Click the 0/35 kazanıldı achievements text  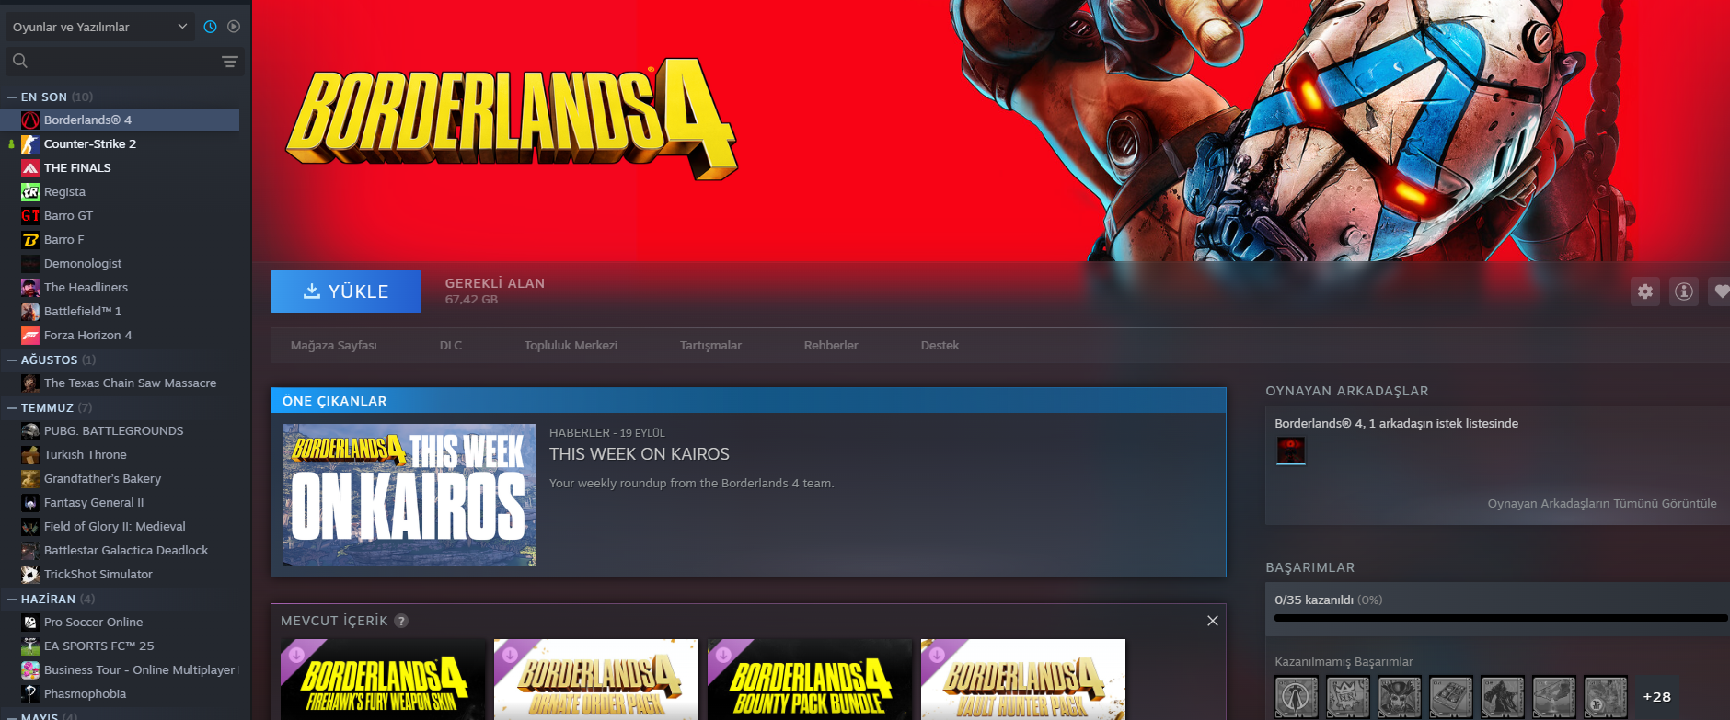pyautogui.click(x=1329, y=600)
